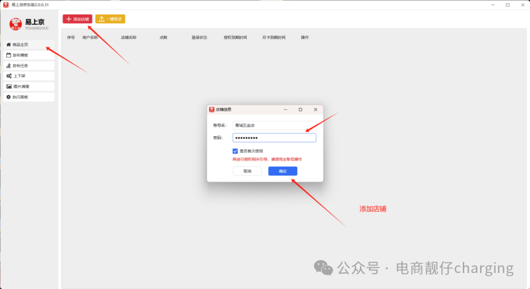
Task: Open the 发布模板 sidebar item
Action: pyautogui.click(x=29, y=55)
